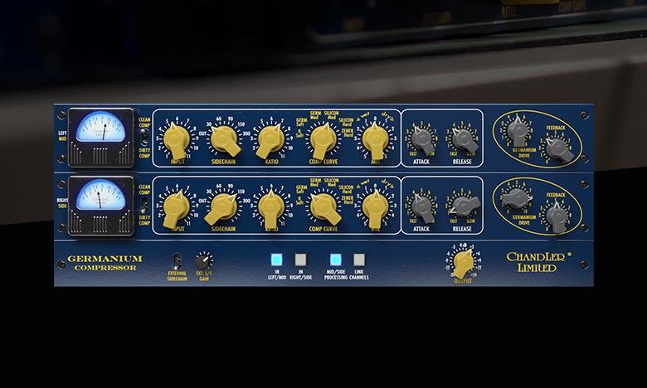The image size is (647, 388).
Task: Toggle the External Sidechain switch
Action: (177, 261)
